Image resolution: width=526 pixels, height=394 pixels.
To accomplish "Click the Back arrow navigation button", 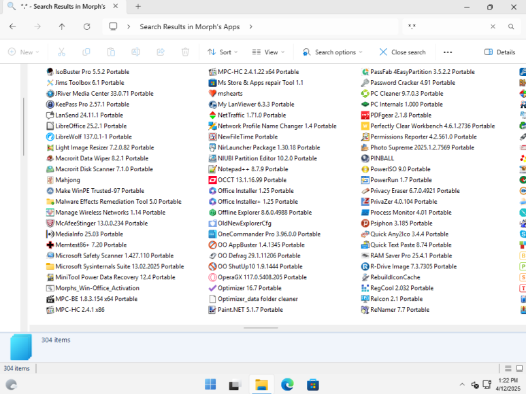I will tap(12, 26).
